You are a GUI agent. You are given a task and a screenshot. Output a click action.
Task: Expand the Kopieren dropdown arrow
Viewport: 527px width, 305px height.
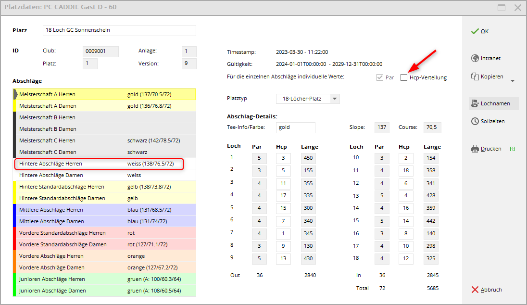512,81
